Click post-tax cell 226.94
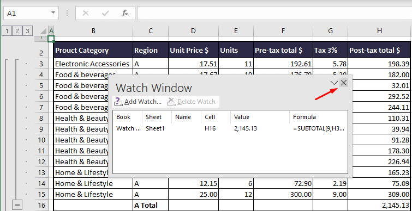 [382, 162]
